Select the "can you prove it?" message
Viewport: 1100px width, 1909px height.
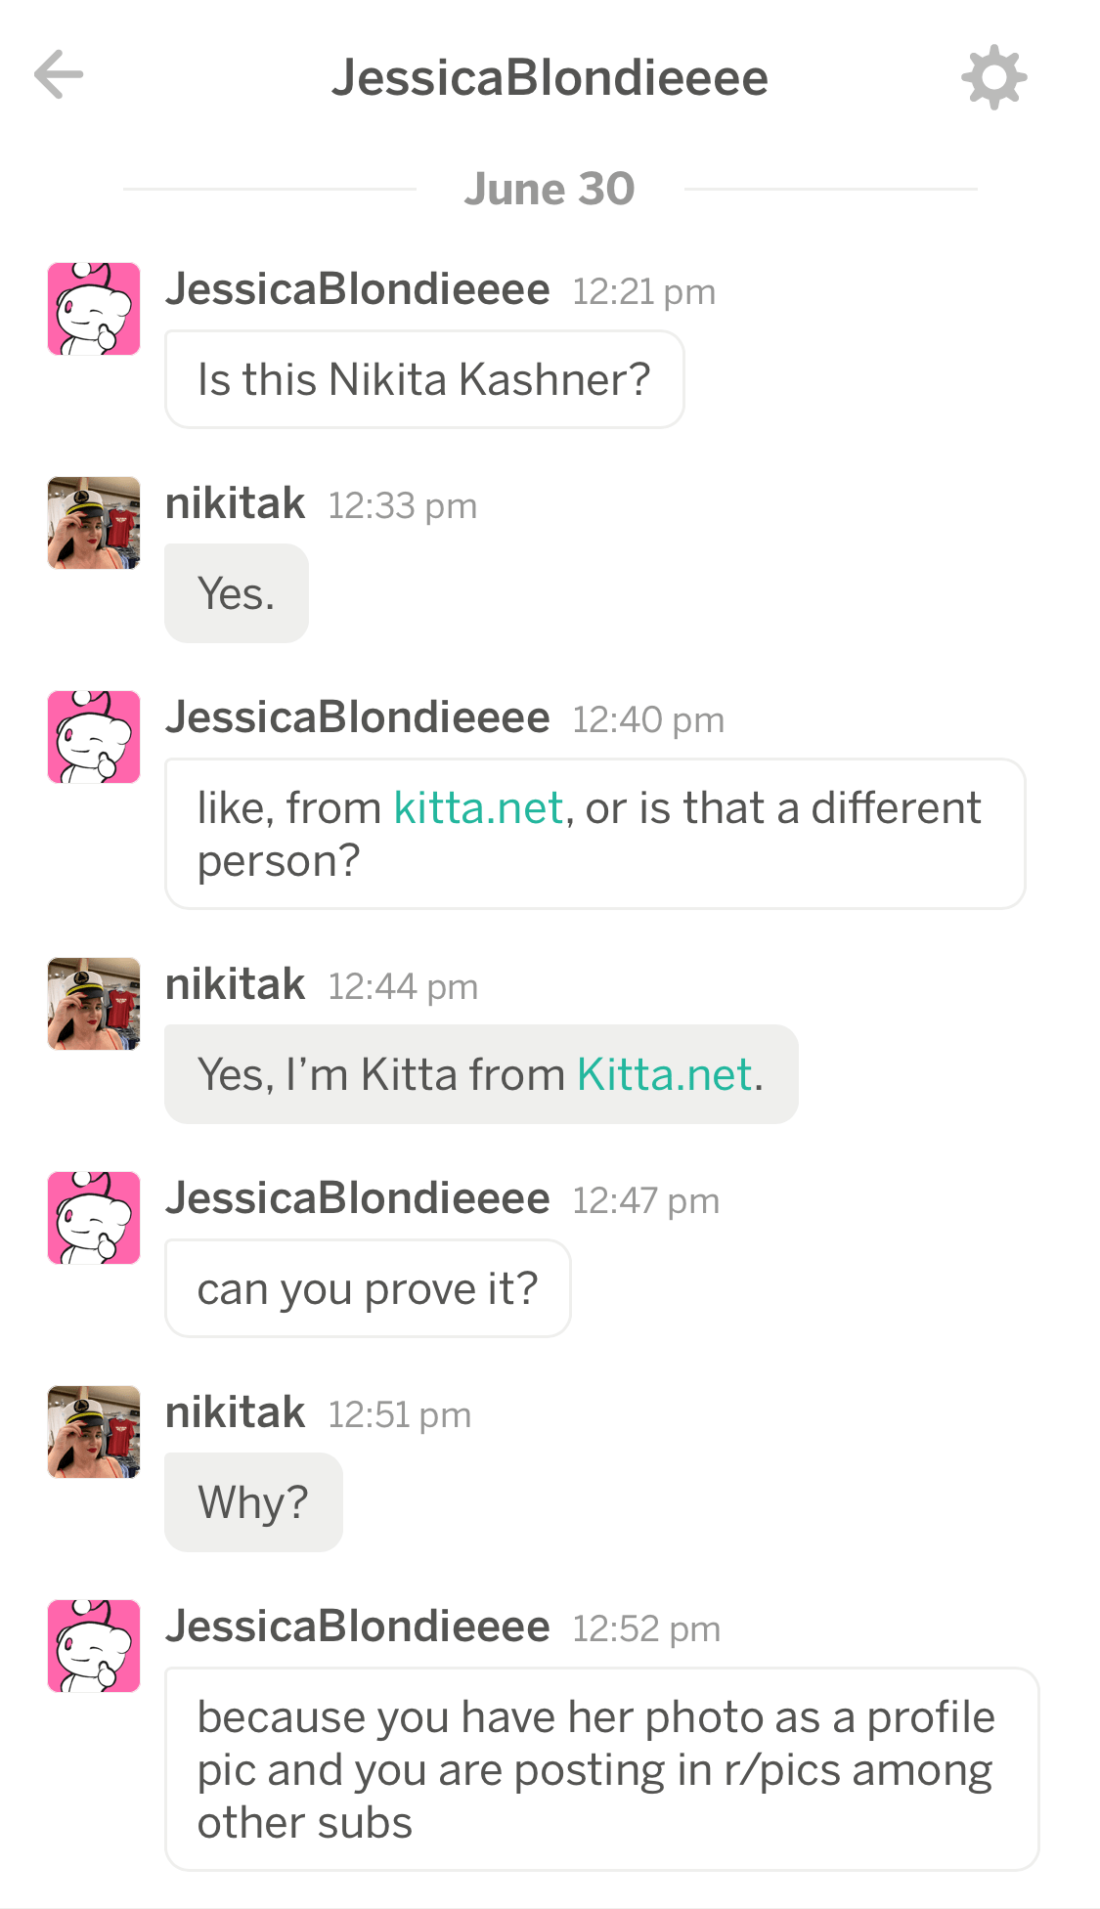pyautogui.click(x=368, y=1288)
